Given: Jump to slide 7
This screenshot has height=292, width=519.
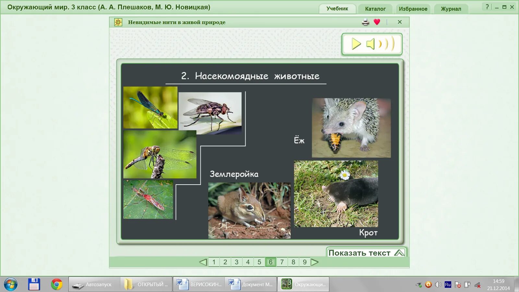Looking at the screenshot, I should click(x=282, y=262).
